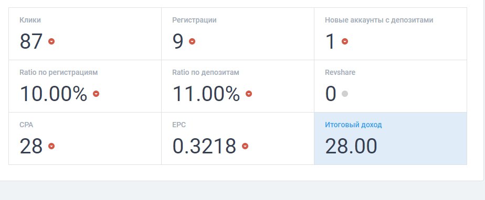Select the Клики label
485x200 pixels.
[x=30, y=20]
